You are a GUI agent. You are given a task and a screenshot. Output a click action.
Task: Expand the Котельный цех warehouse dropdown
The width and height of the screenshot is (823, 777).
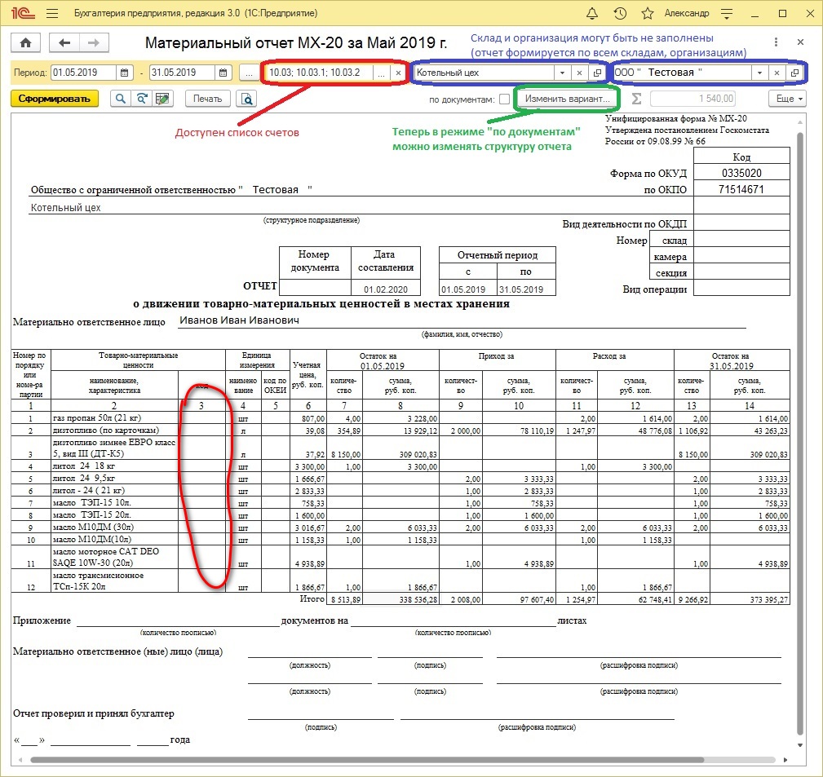(x=562, y=73)
